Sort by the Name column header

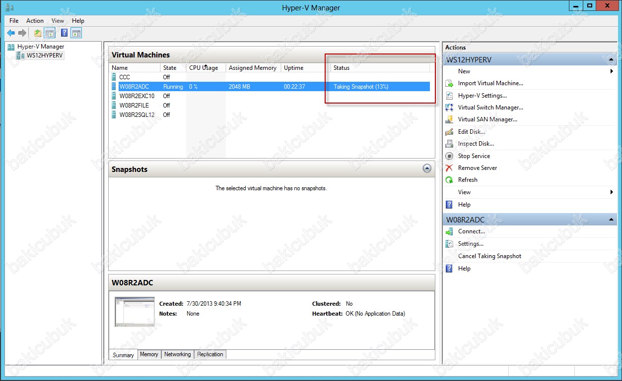point(135,68)
